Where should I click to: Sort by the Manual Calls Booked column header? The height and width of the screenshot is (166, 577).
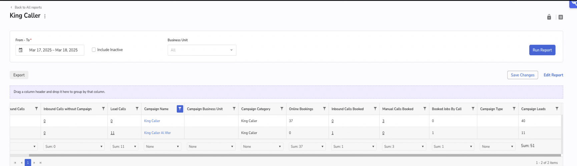click(398, 109)
